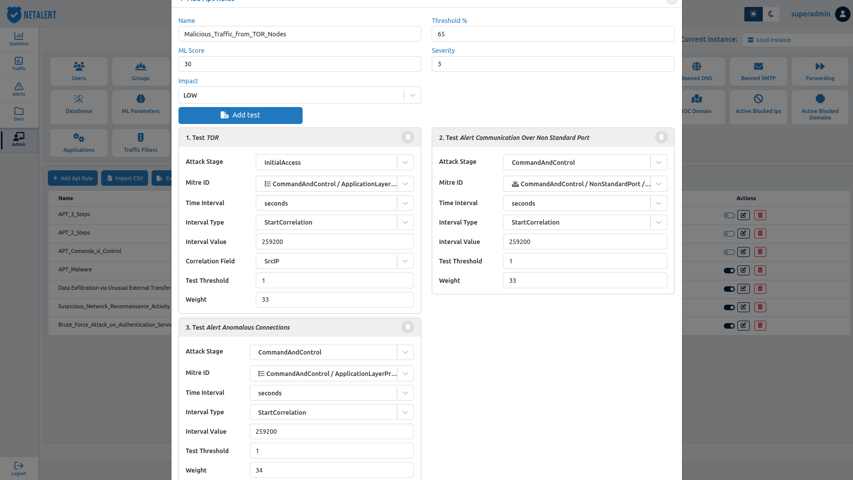853x480 pixels.
Task: Open test 3 Time Interval seconds dropdown
Action: tap(332, 393)
